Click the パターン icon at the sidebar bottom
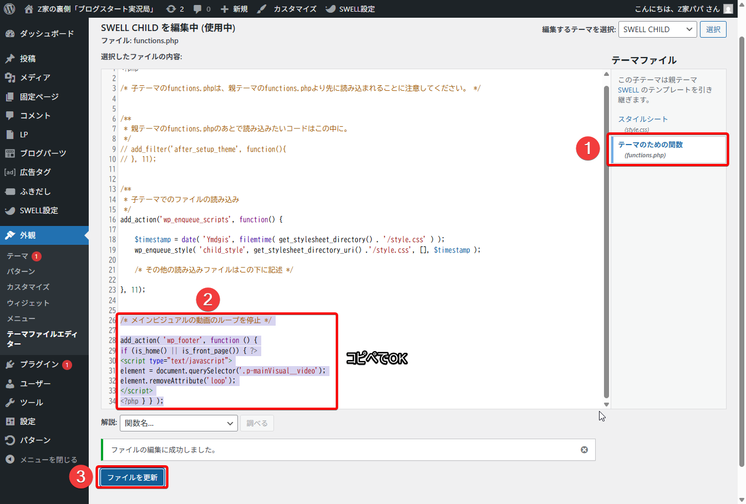Viewport: 746px width, 504px height. (x=10, y=440)
